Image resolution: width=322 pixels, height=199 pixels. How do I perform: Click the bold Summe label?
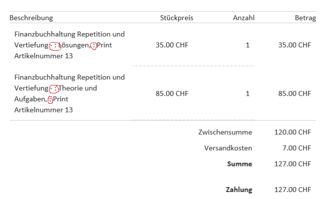point(240,164)
